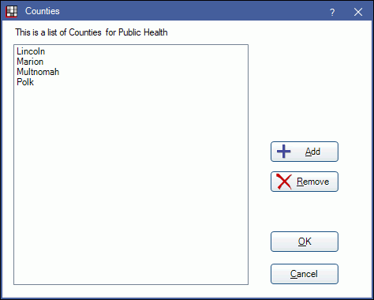Open help with the question mark button
The height and width of the screenshot is (300, 374).
click(x=332, y=12)
